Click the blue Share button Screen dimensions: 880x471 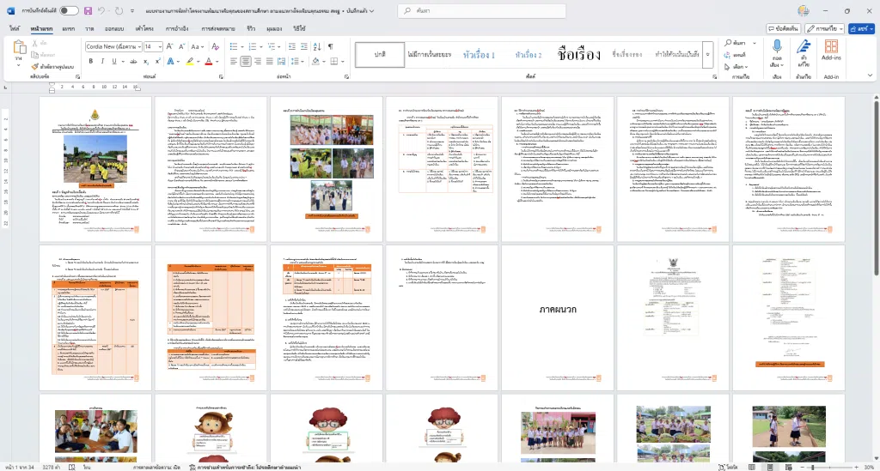(x=862, y=28)
